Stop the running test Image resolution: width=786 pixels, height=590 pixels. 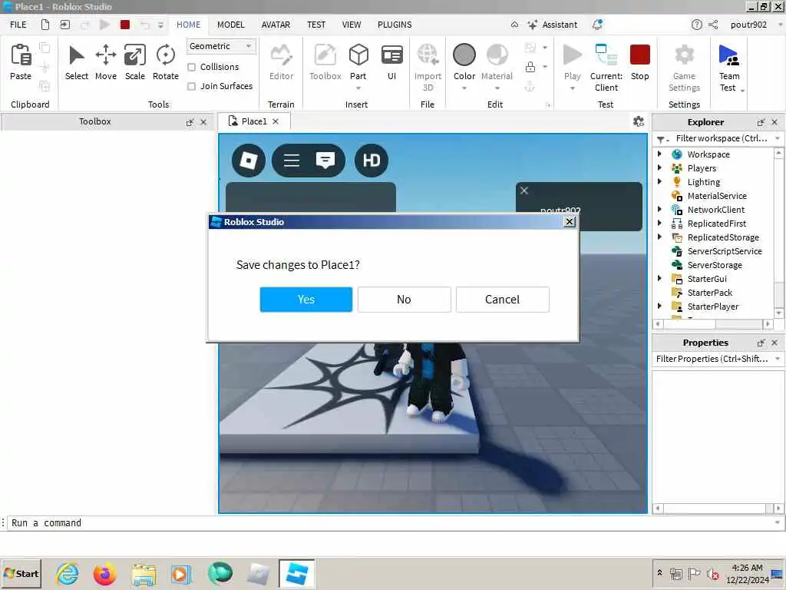[x=639, y=61]
